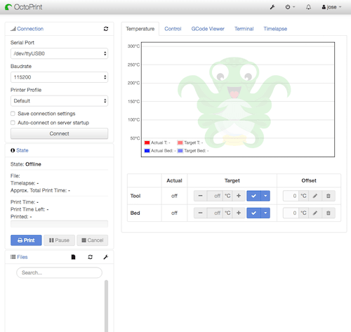
Task: Confirm Bed target temperature with checkmark
Action: pyautogui.click(x=253, y=213)
